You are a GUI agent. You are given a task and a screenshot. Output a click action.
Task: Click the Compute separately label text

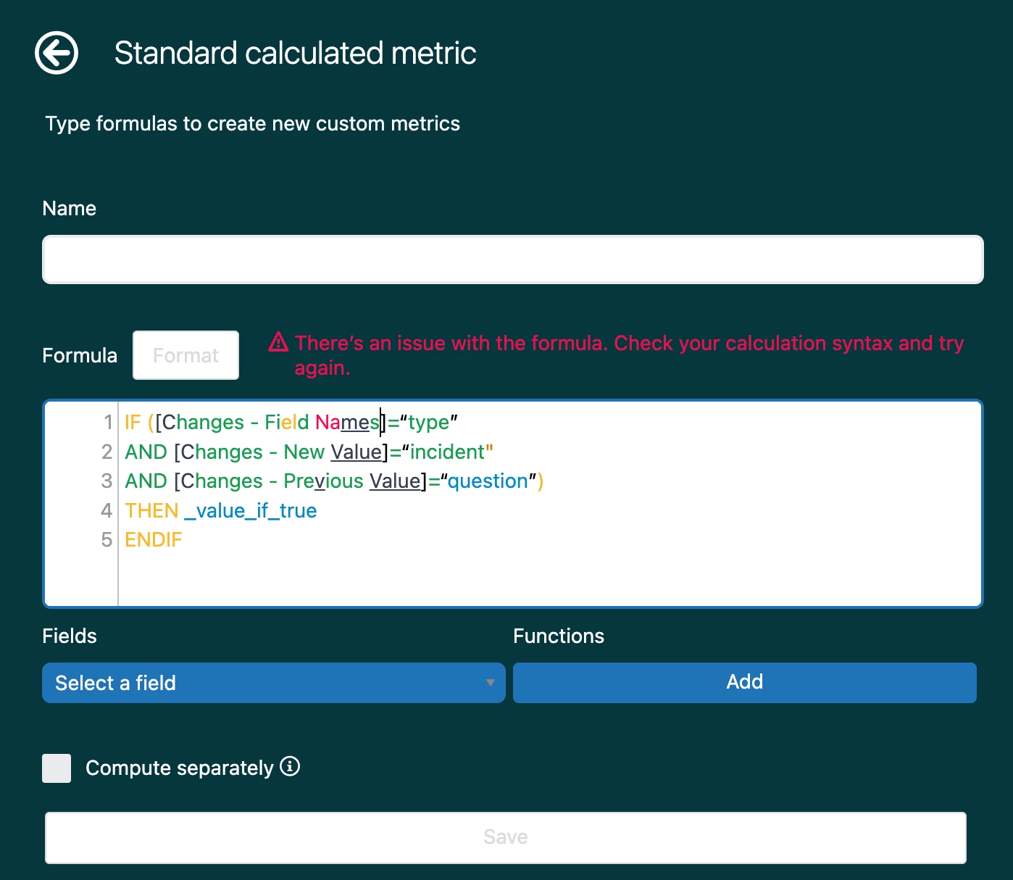pyautogui.click(x=180, y=768)
